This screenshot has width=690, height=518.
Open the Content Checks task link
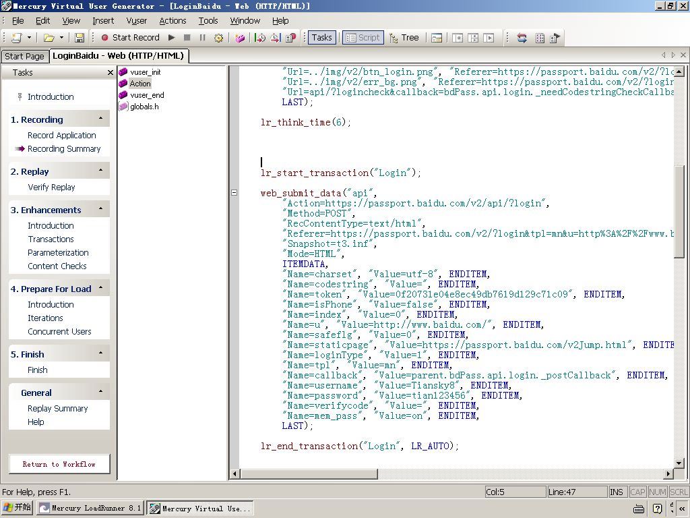(57, 266)
